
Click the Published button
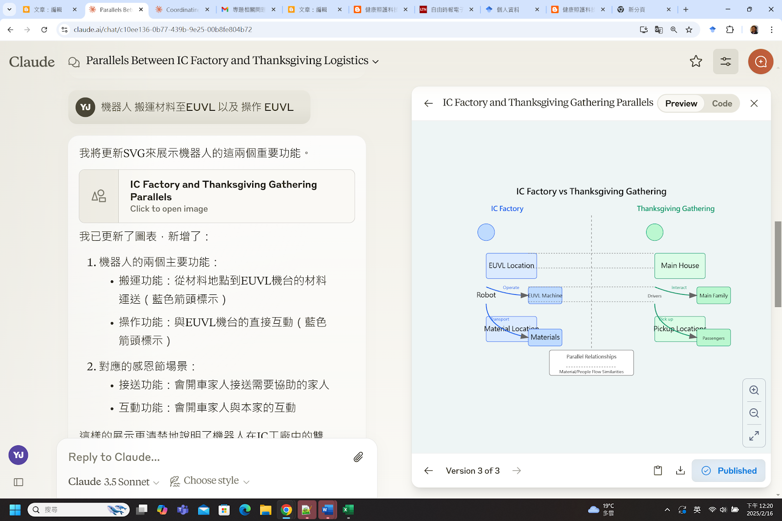tap(729, 471)
